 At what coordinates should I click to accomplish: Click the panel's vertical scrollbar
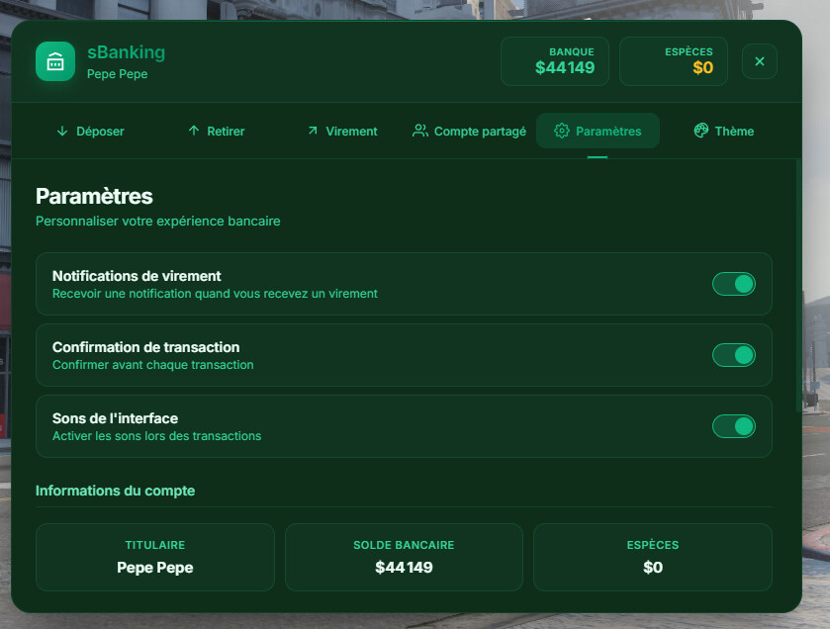[x=798, y=286]
